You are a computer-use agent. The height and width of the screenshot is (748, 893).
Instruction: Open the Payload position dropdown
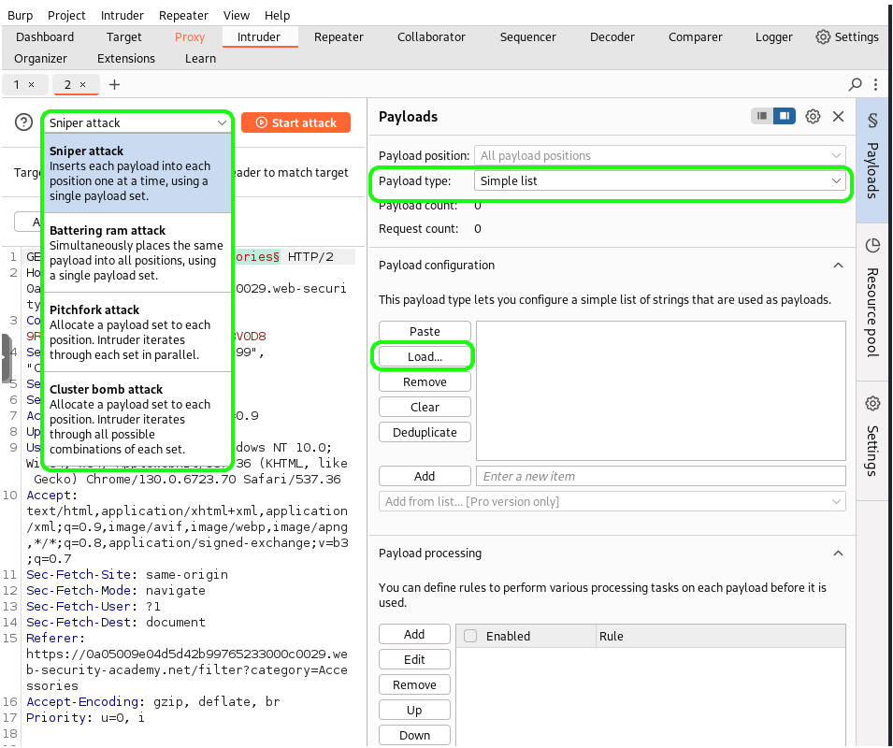coord(659,155)
